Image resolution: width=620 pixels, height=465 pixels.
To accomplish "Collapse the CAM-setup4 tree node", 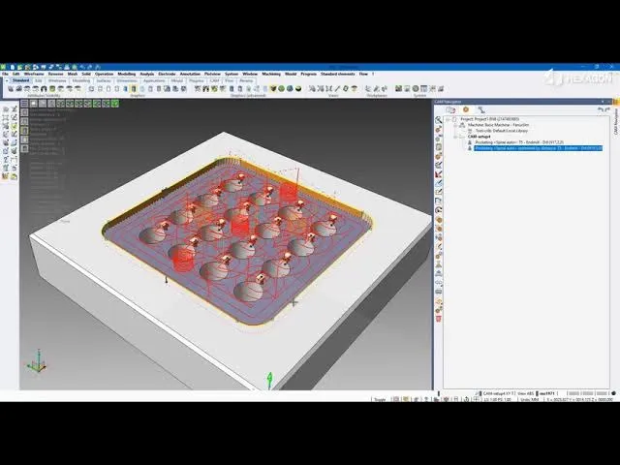I will coord(455,137).
